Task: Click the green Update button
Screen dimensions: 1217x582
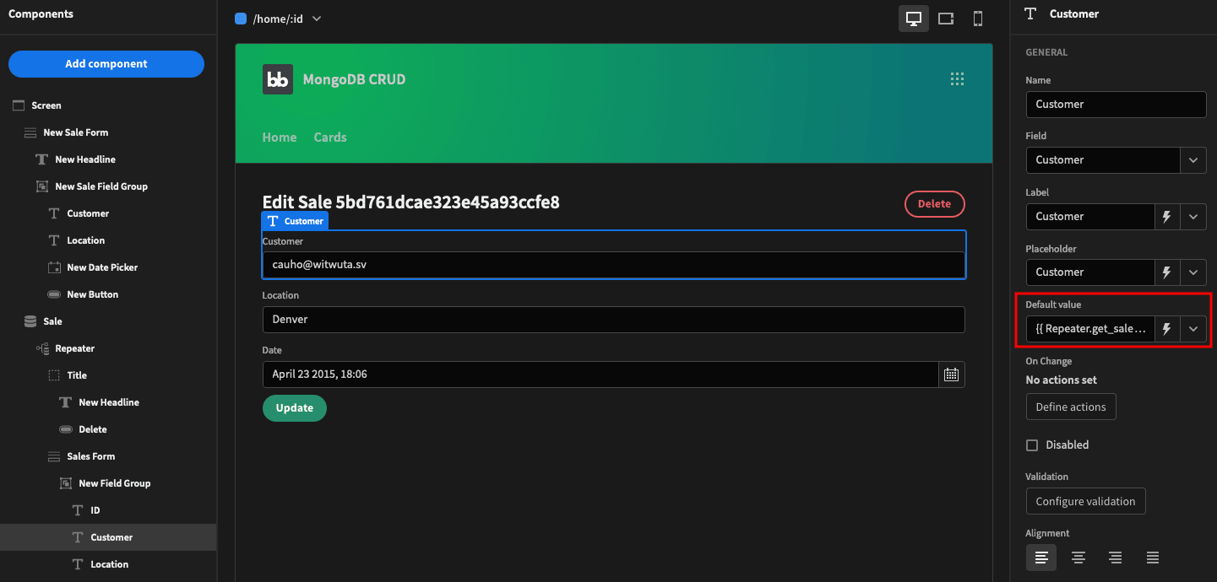Action: pyautogui.click(x=295, y=408)
